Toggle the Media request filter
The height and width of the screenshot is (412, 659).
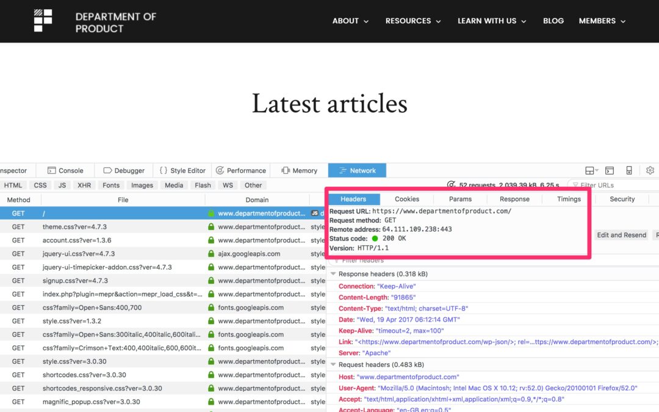click(x=174, y=185)
